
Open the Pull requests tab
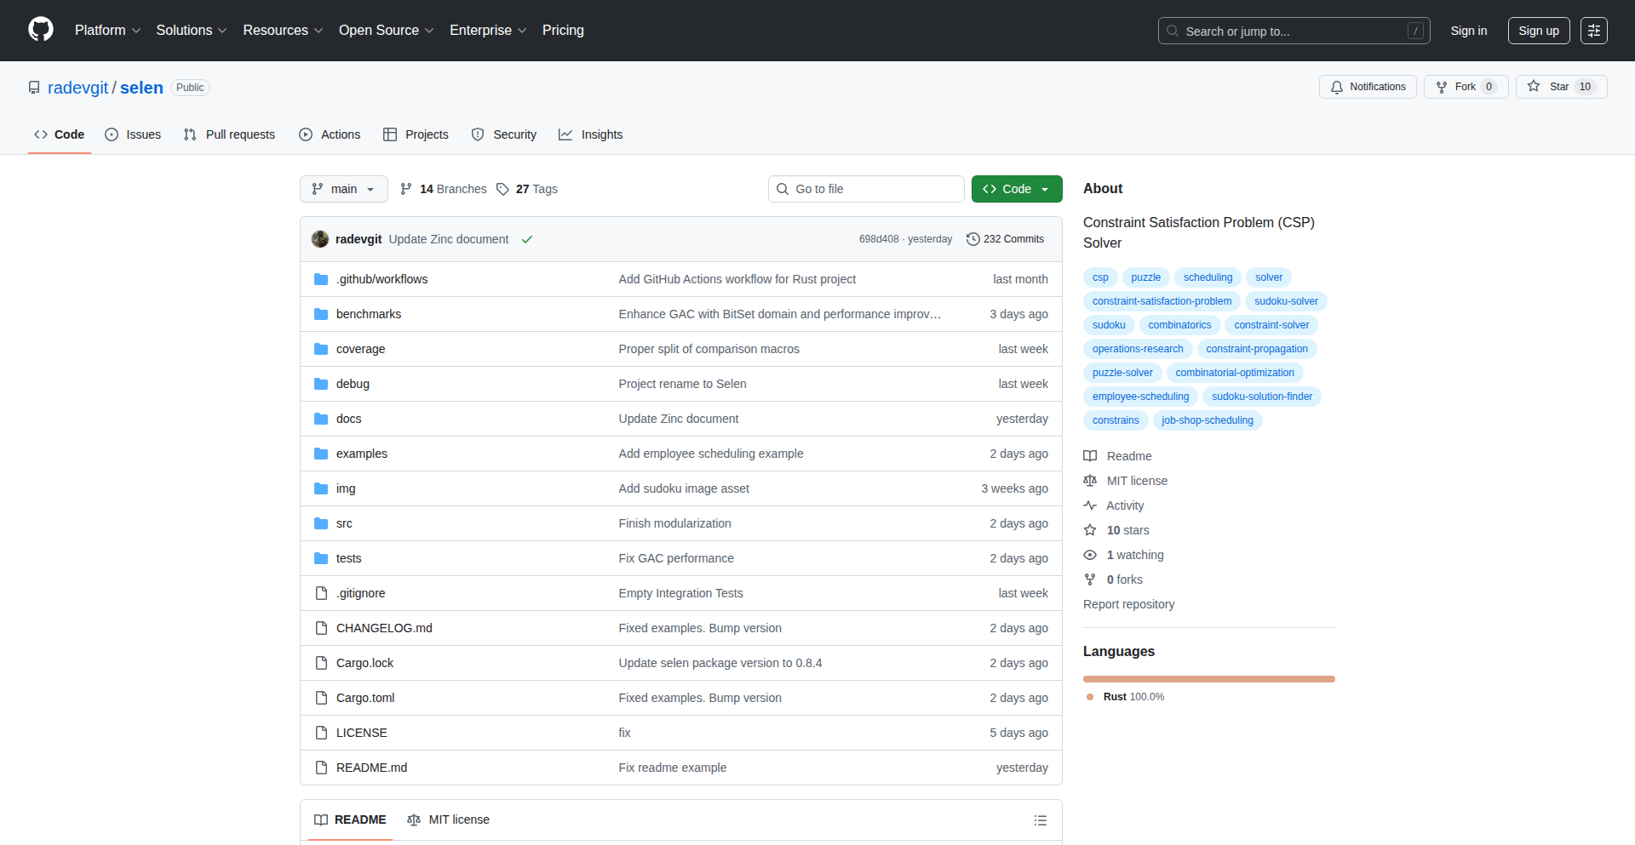click(229, 134)
